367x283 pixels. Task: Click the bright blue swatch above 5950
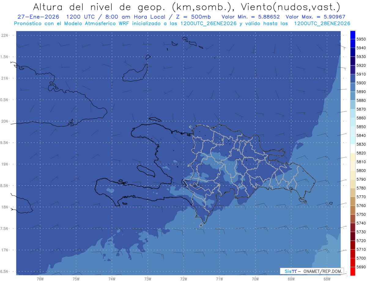[x=353, y=35]
